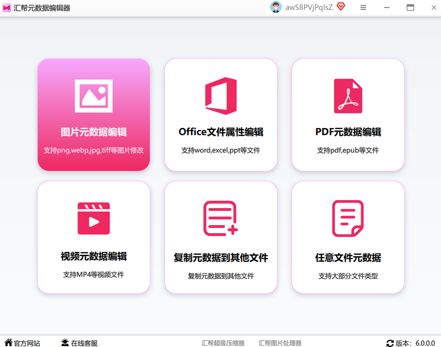The width and height of the screenshot is (441, 347).
Task: Click the home icon for 官方网站
Action: pos(8,342)
